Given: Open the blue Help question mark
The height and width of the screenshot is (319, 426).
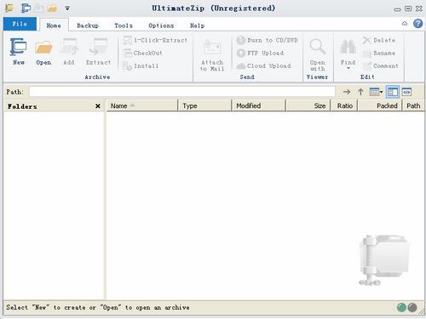Looking at the screenshot, I should click(x=417, y=24).
